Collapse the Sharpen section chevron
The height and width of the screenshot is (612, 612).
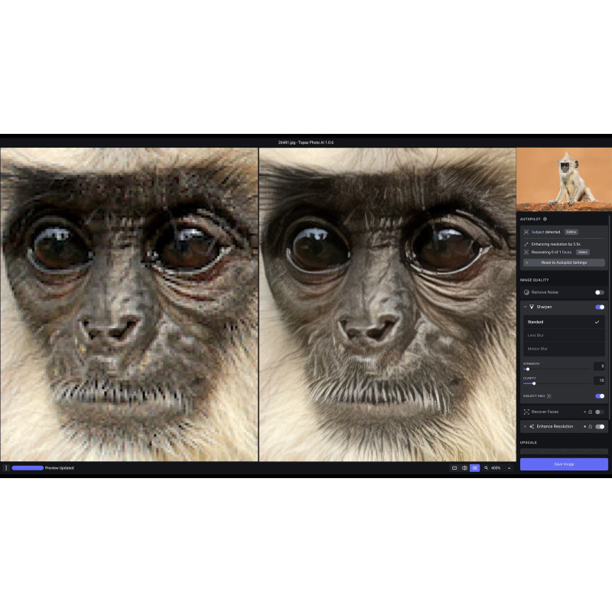pyautogui.click(x=525, y=307)
